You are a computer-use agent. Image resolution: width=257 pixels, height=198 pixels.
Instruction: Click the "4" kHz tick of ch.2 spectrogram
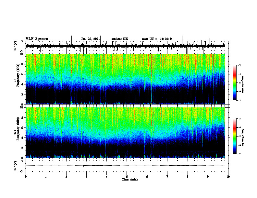pos(23,138)
